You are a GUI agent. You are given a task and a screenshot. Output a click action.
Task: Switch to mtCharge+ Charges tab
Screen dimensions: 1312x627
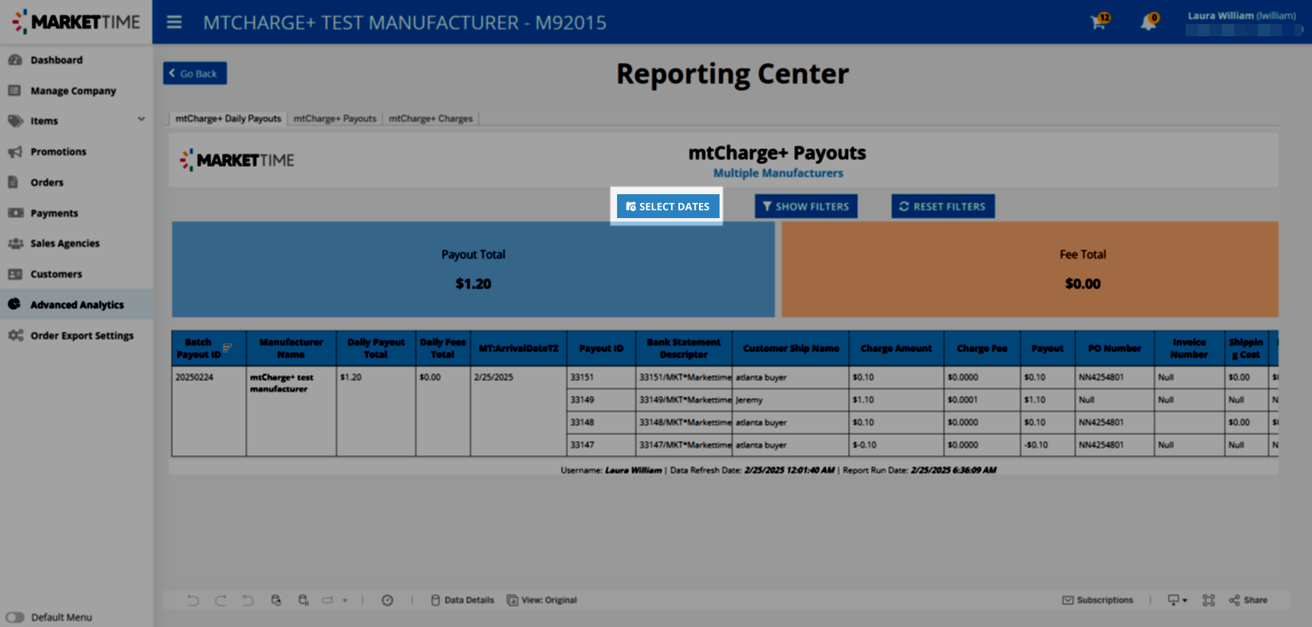click(430, 119)
